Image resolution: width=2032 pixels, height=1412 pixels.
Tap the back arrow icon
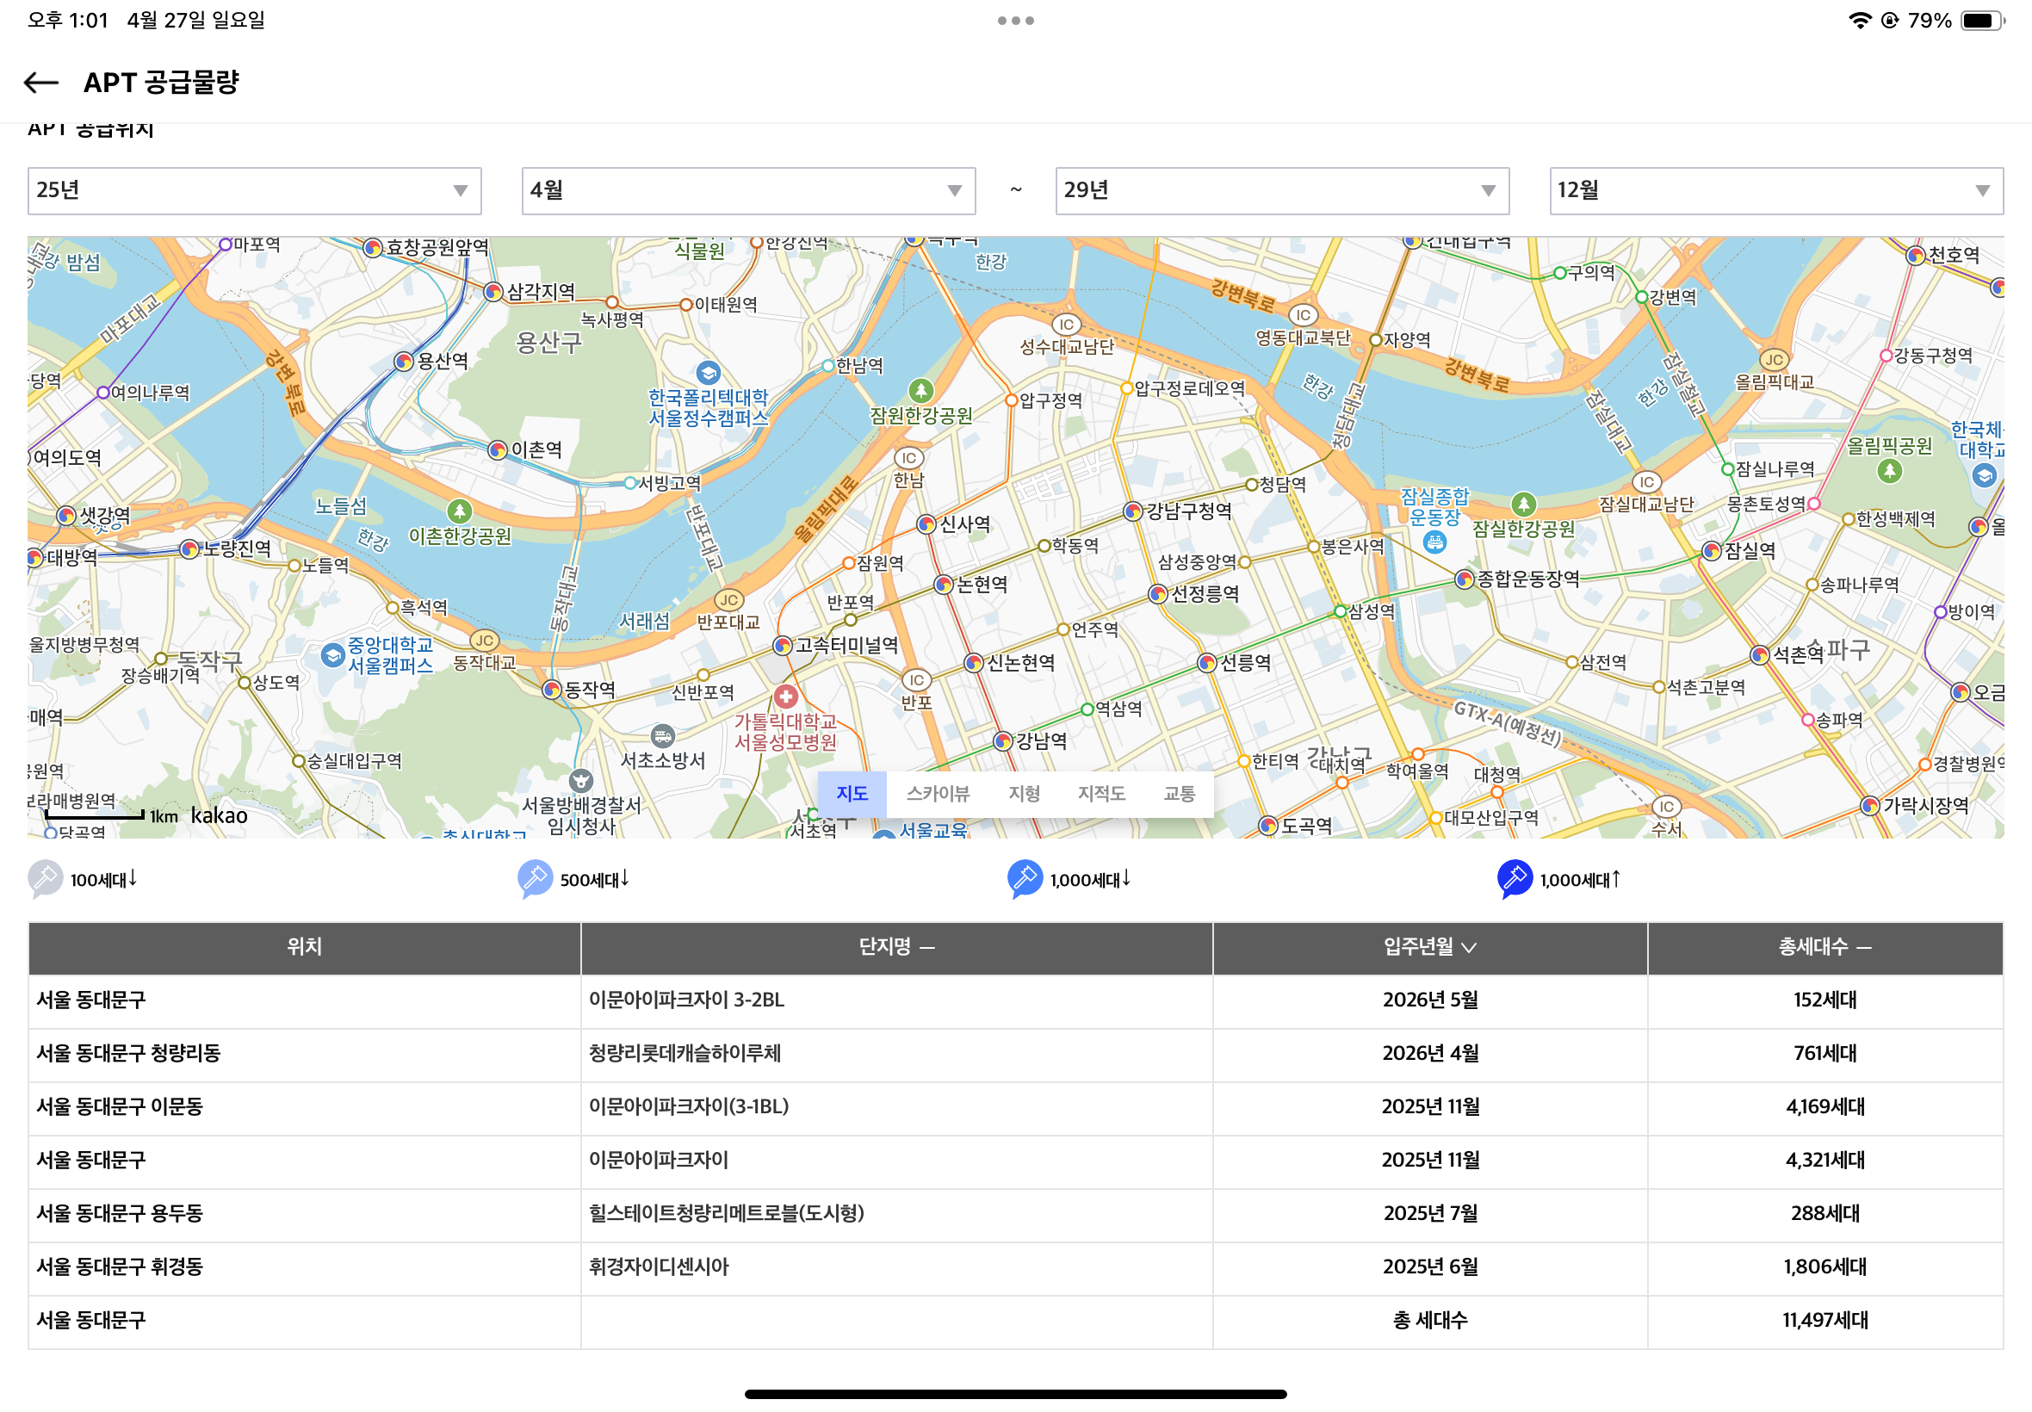pyautogui.click(x=40, y=83)
